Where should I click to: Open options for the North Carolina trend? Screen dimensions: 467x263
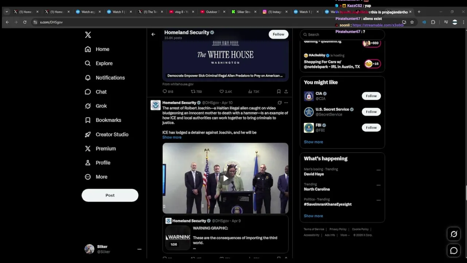tap(378, 185)
